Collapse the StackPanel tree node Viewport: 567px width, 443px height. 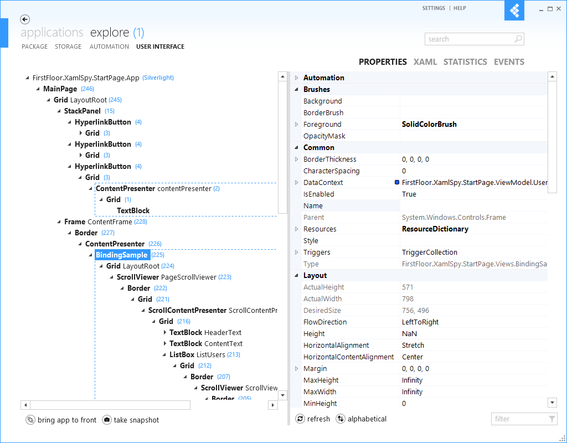click(59, 111)
